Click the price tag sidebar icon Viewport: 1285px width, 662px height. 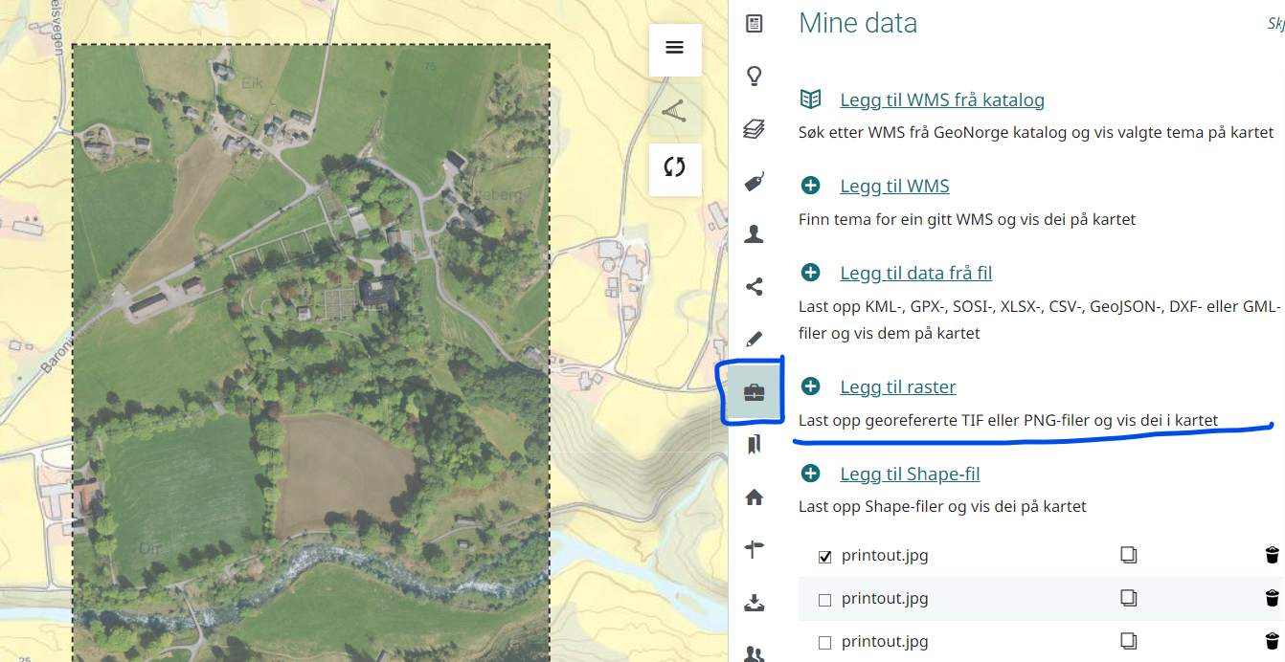point(755,182)
